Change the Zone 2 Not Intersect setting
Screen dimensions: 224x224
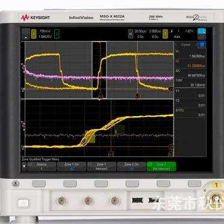click(161, 167)
